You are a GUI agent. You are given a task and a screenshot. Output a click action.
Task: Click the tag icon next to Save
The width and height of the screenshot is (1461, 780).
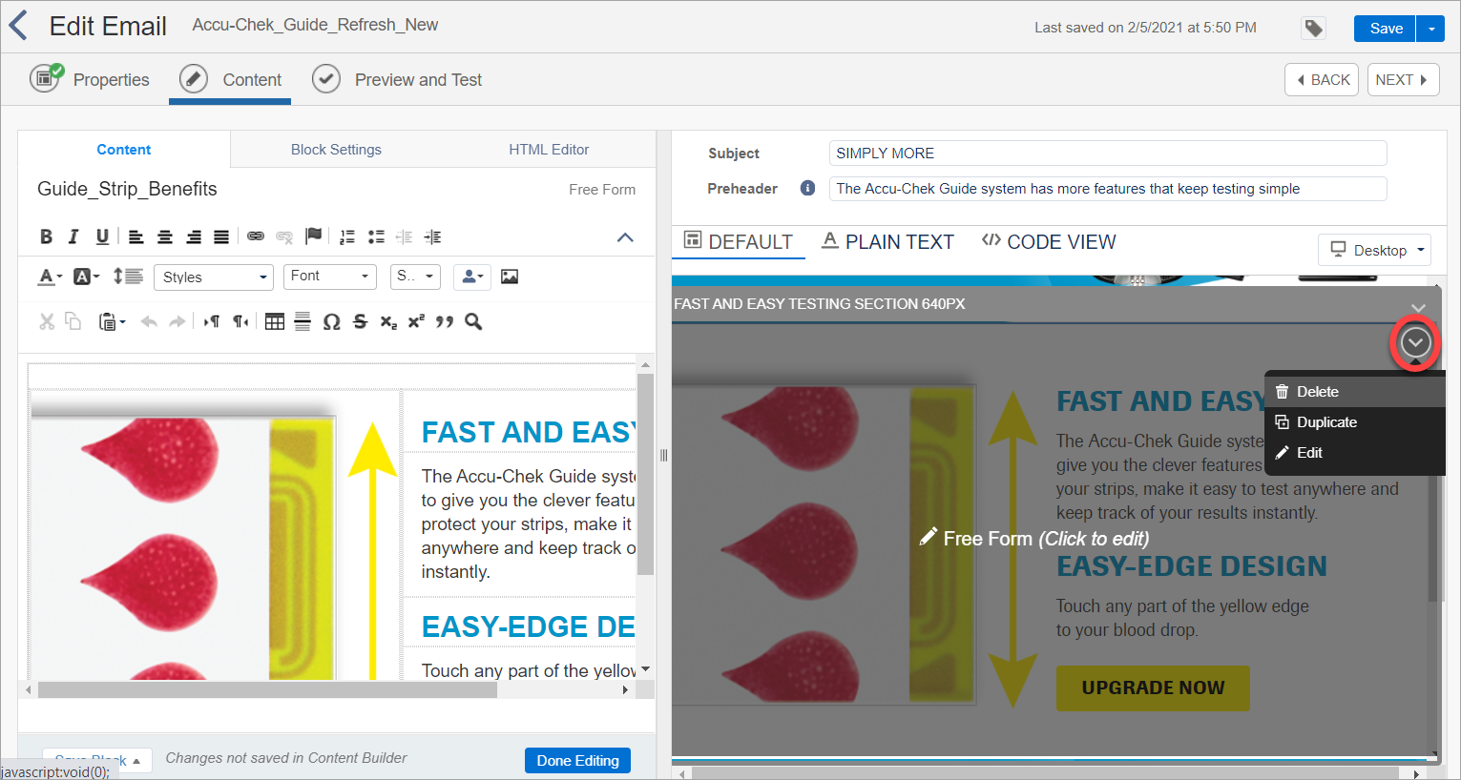(1314, 29)
